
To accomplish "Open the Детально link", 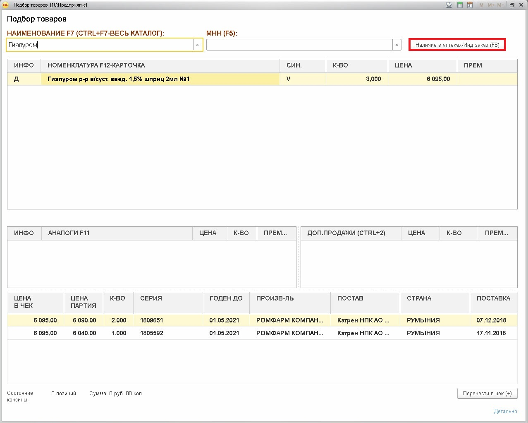I will click(505, 411).
